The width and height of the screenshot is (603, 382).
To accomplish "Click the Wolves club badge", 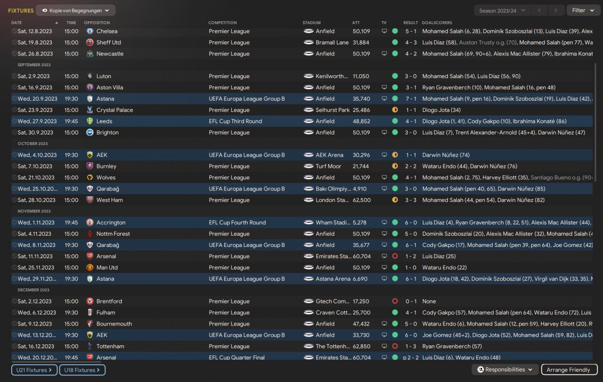I will coord(90,177).
